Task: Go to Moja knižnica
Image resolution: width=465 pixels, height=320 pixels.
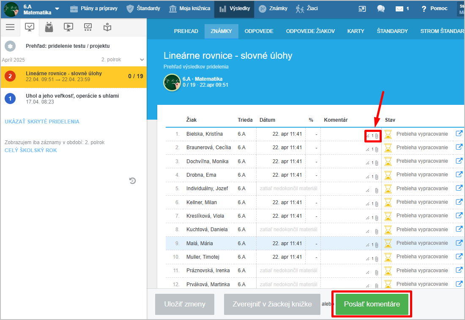Action: pos(189,8)
